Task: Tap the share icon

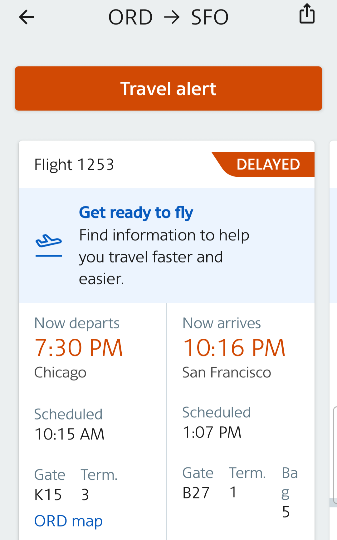Action: pos(307,14)
